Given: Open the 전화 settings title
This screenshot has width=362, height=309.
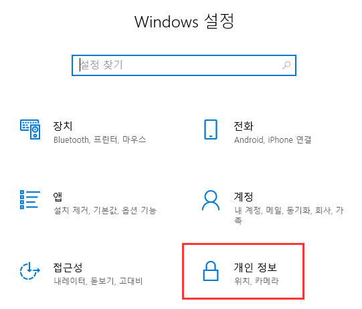Looking at the screenshot, I should 244,126.
